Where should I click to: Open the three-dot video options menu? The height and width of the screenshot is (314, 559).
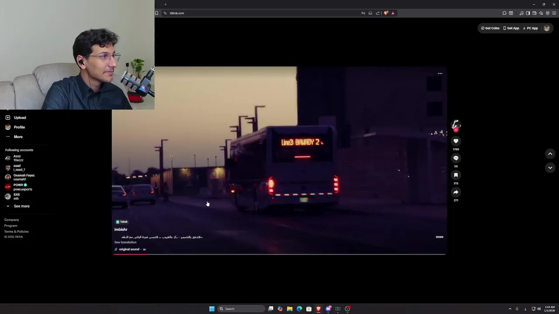440,73
